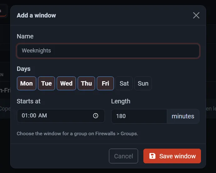Click the Days label

[23, 69]
